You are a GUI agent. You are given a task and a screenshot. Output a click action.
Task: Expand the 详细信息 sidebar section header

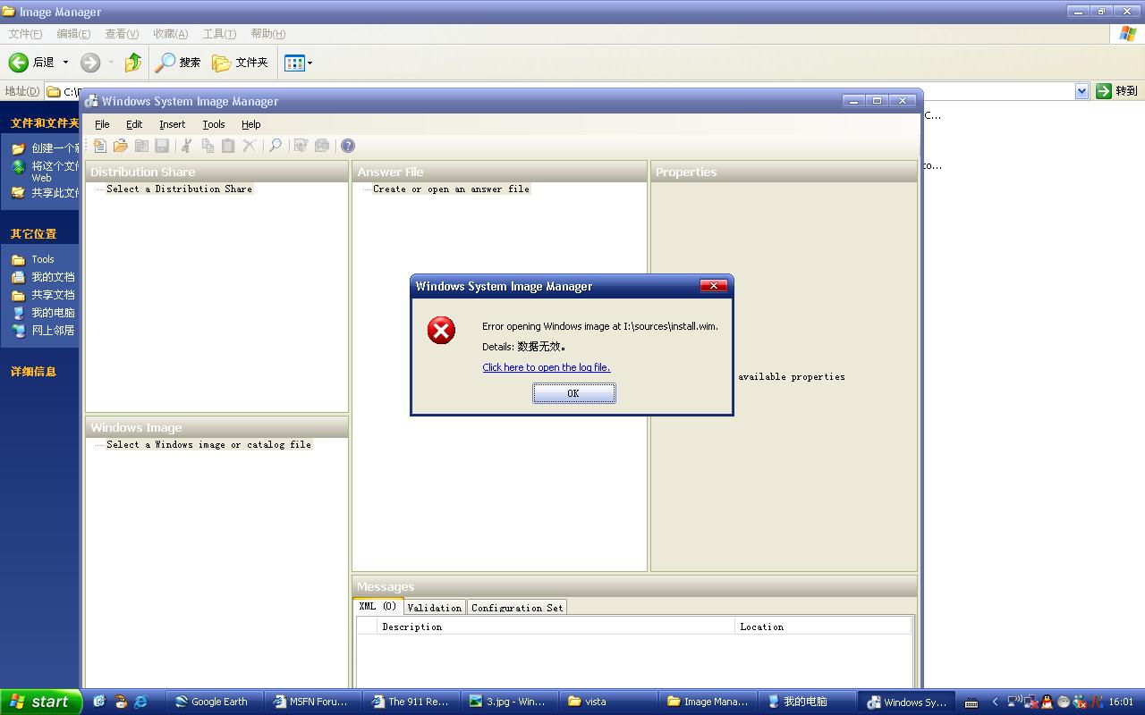(x=39, y=372)
